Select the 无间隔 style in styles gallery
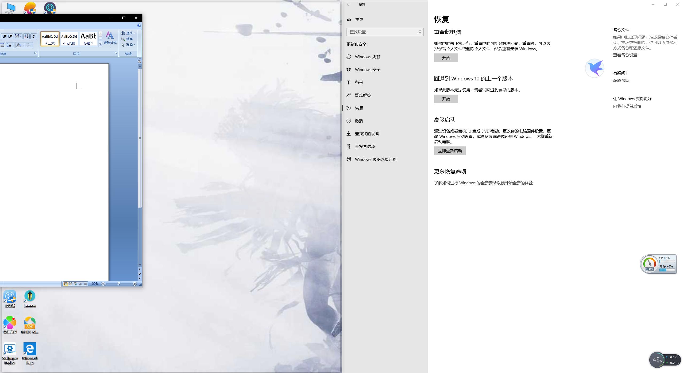The height and width of the screenshot is (373, 684). pyautogui.click(x=69, y=38)
